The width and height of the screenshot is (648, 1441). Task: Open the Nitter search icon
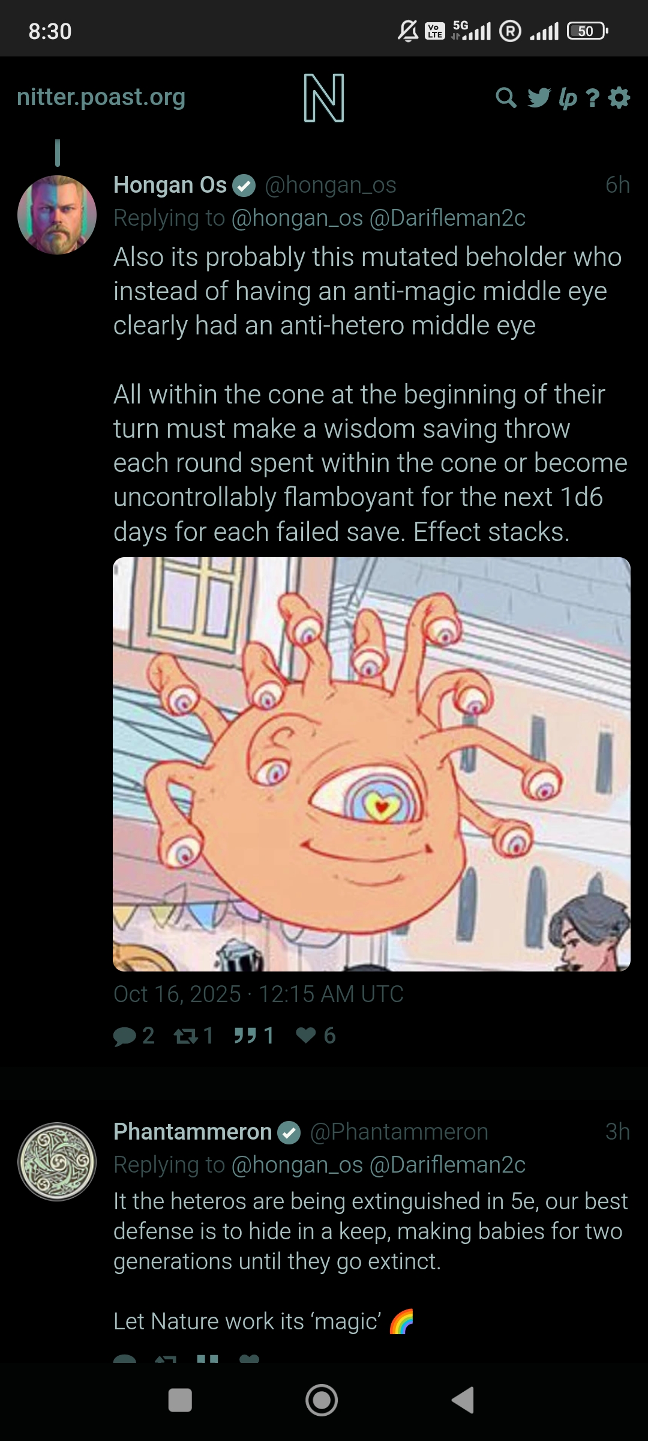[506, 97]
